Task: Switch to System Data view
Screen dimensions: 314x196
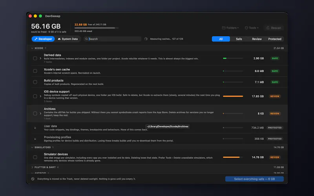Action: (68, 39)
